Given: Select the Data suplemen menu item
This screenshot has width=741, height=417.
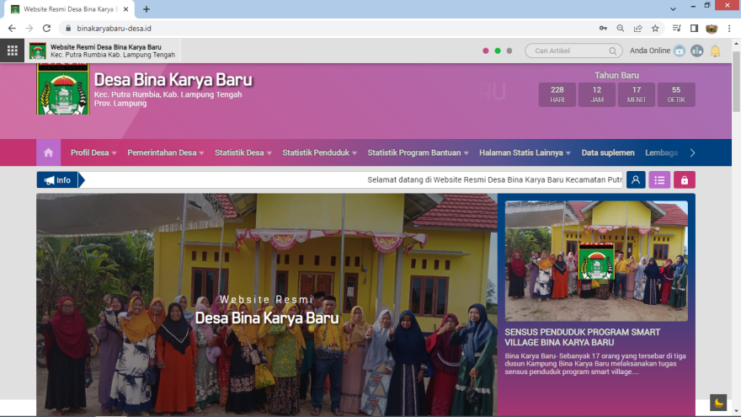Looking at the screenshot, I should [x=608, y=152].
